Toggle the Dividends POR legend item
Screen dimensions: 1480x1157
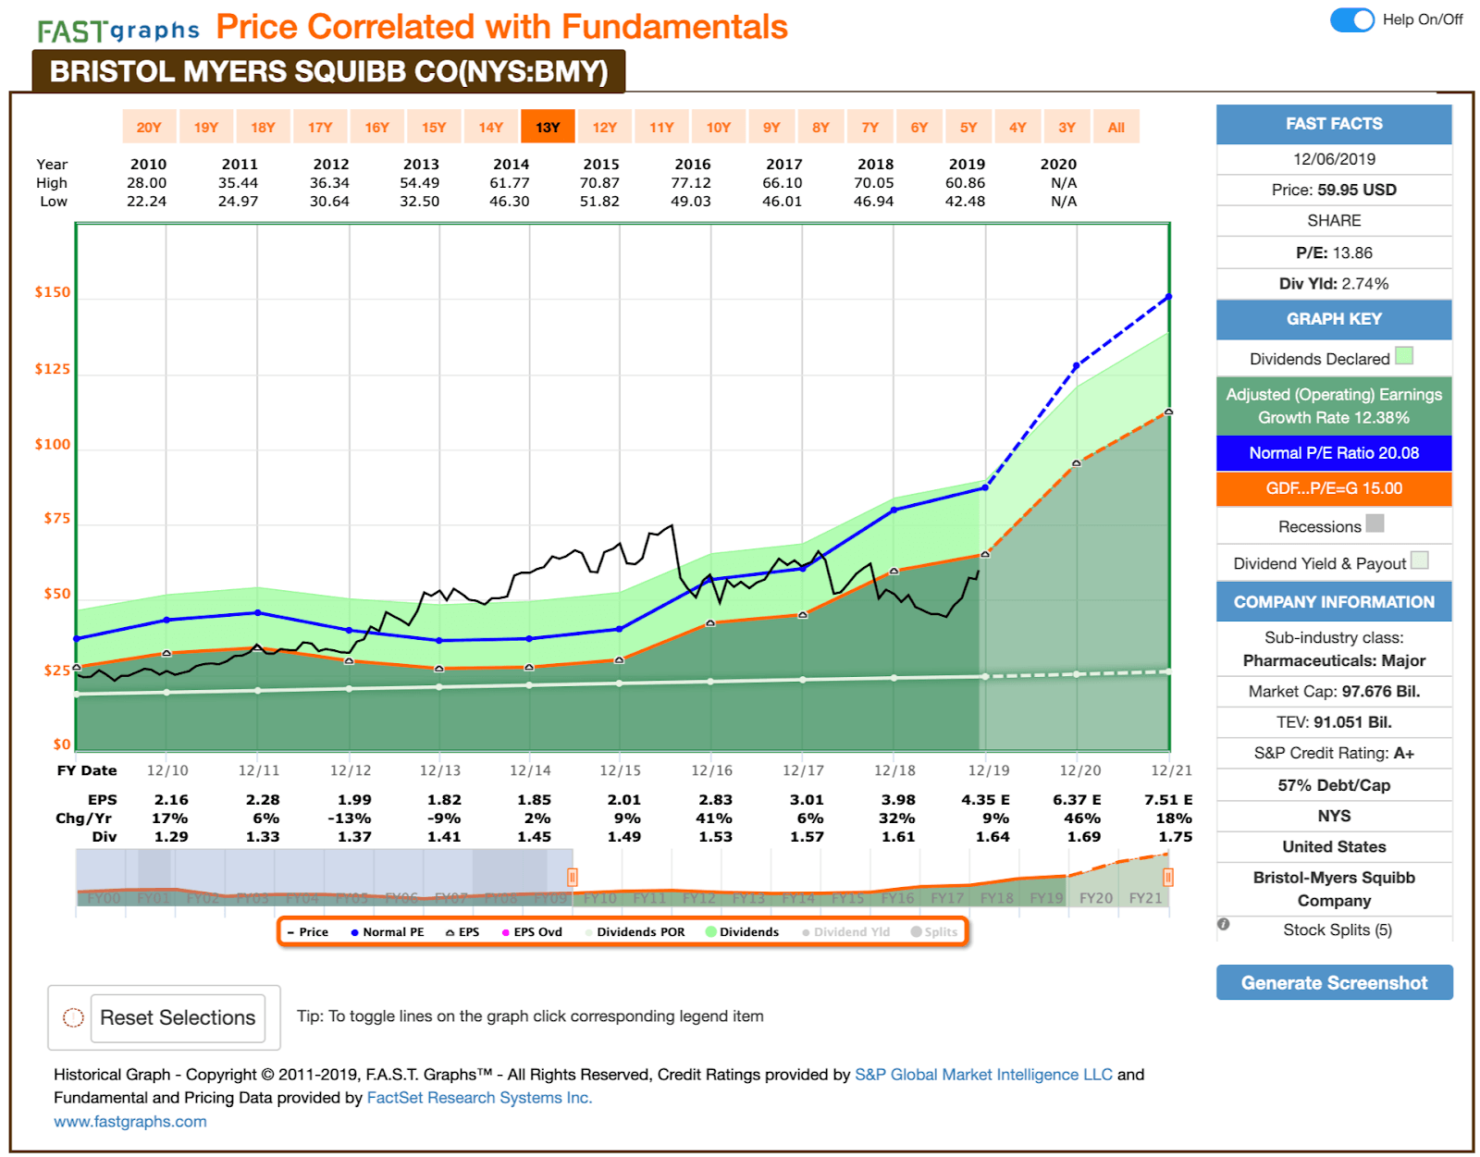coord(635,932)
